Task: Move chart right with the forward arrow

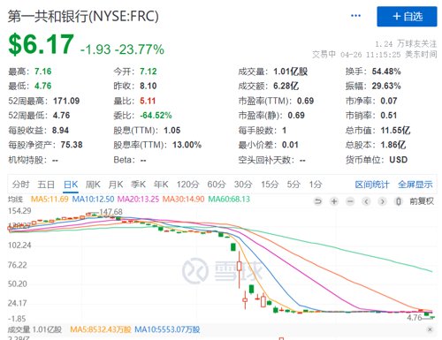Action: click(383, 201)
